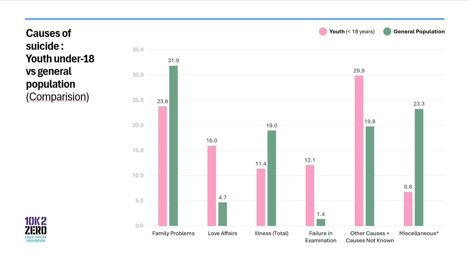The height and width of the screenshot is (264, 469).
Task: Click the pink Family Problems bar labeled 23.8
Action: tap(162, 166)
